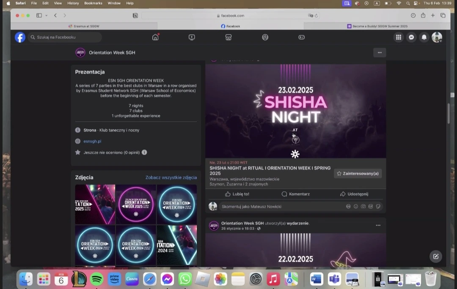Open Spotify from the Dock
The width and height of the screenshot is (457, 289).
coord(96,279)
